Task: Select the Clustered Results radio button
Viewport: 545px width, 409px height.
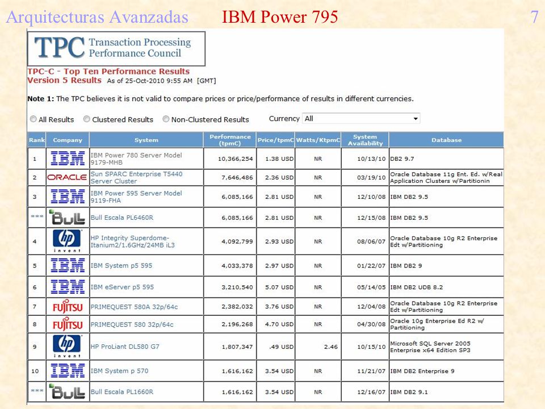Action: click(86, 119)
